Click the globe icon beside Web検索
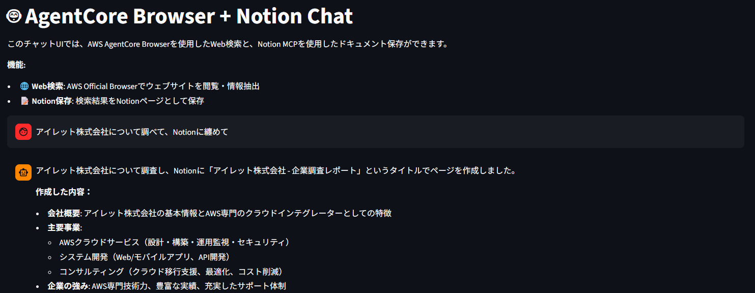This screenshot has width=755, height=293. tap(24, 86)
